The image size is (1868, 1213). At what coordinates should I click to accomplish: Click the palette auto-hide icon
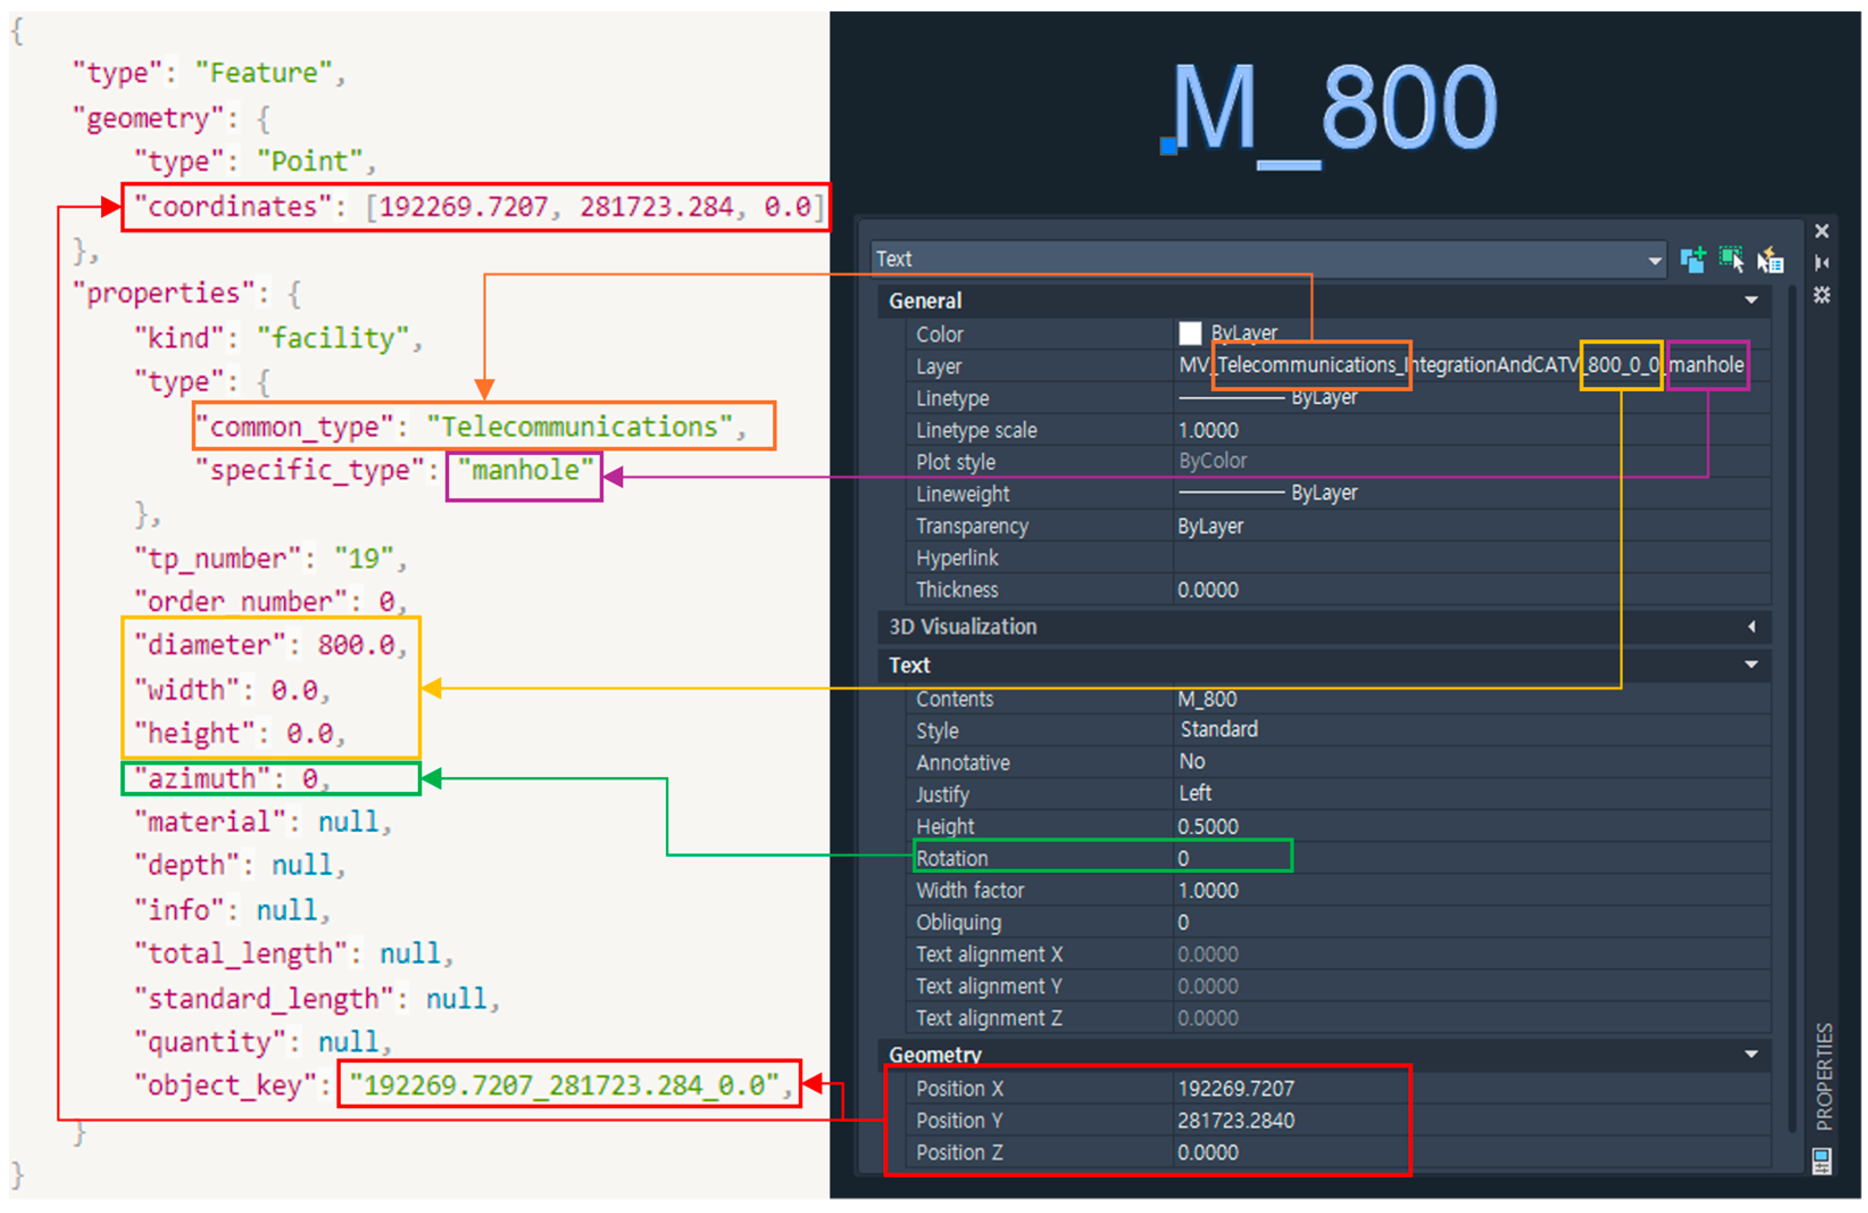pos(1821,263)
